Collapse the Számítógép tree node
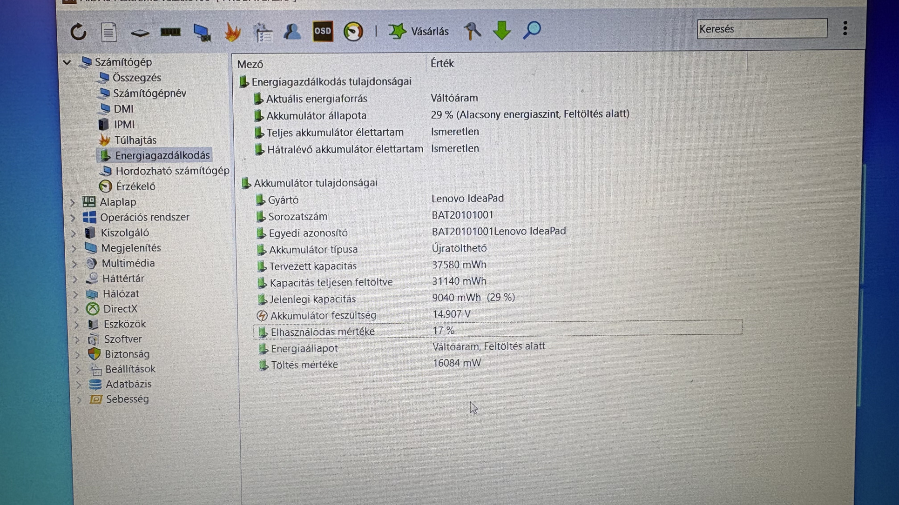 tap(67, 62)
